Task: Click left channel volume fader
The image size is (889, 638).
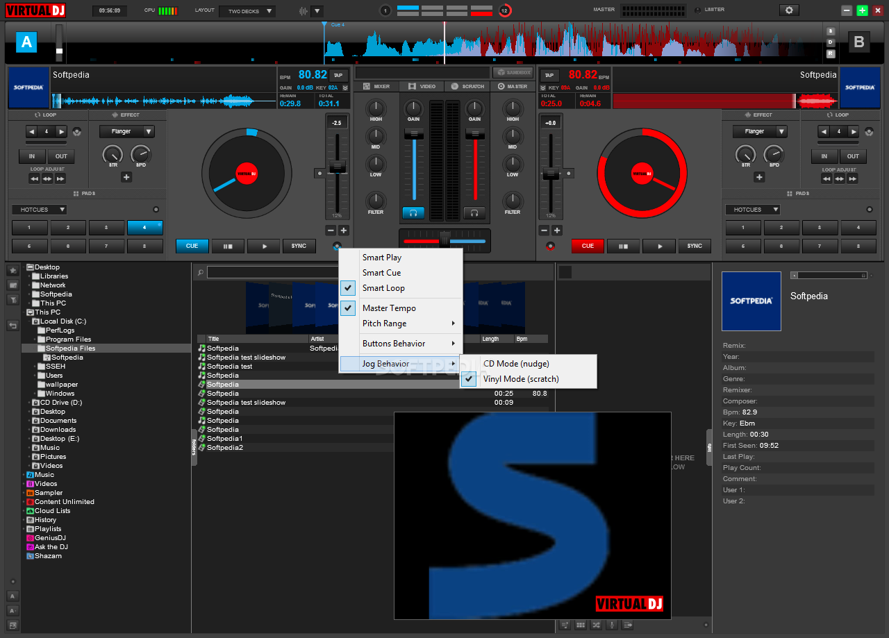Action: [413, 133]
